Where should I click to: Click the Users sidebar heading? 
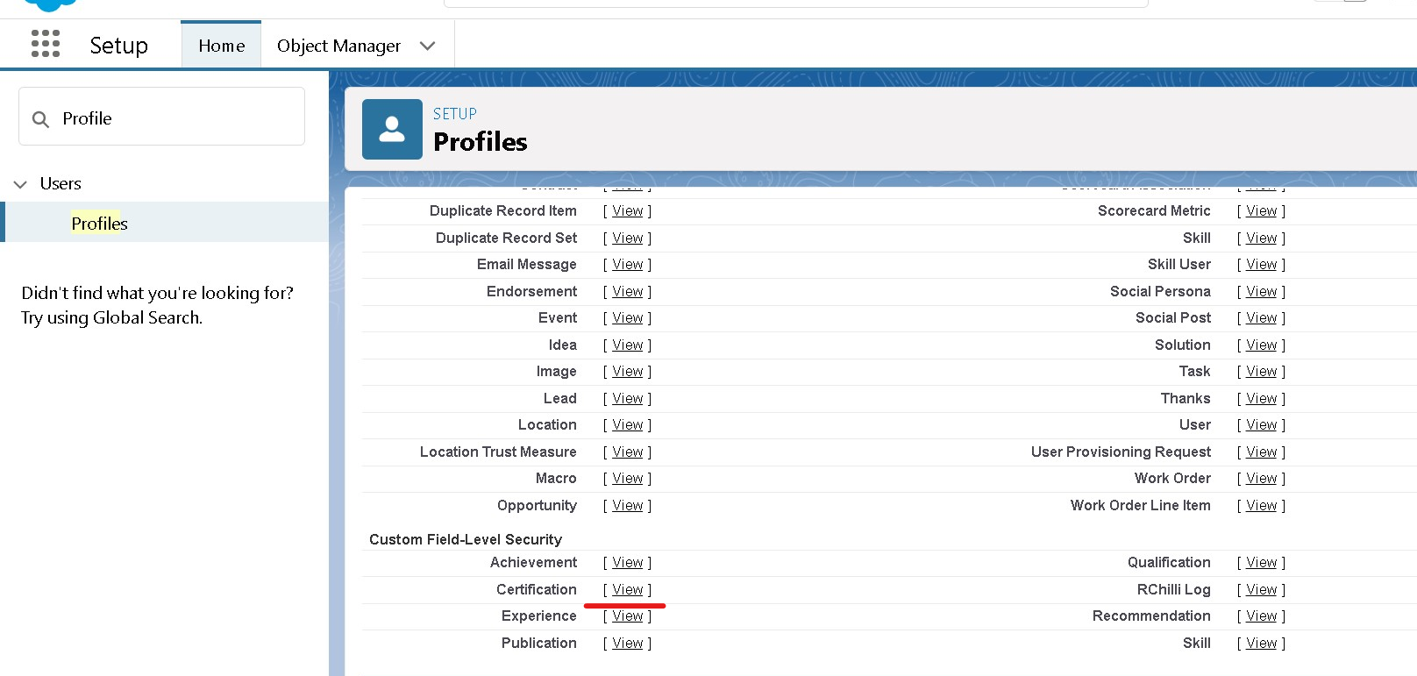[61, 183]
